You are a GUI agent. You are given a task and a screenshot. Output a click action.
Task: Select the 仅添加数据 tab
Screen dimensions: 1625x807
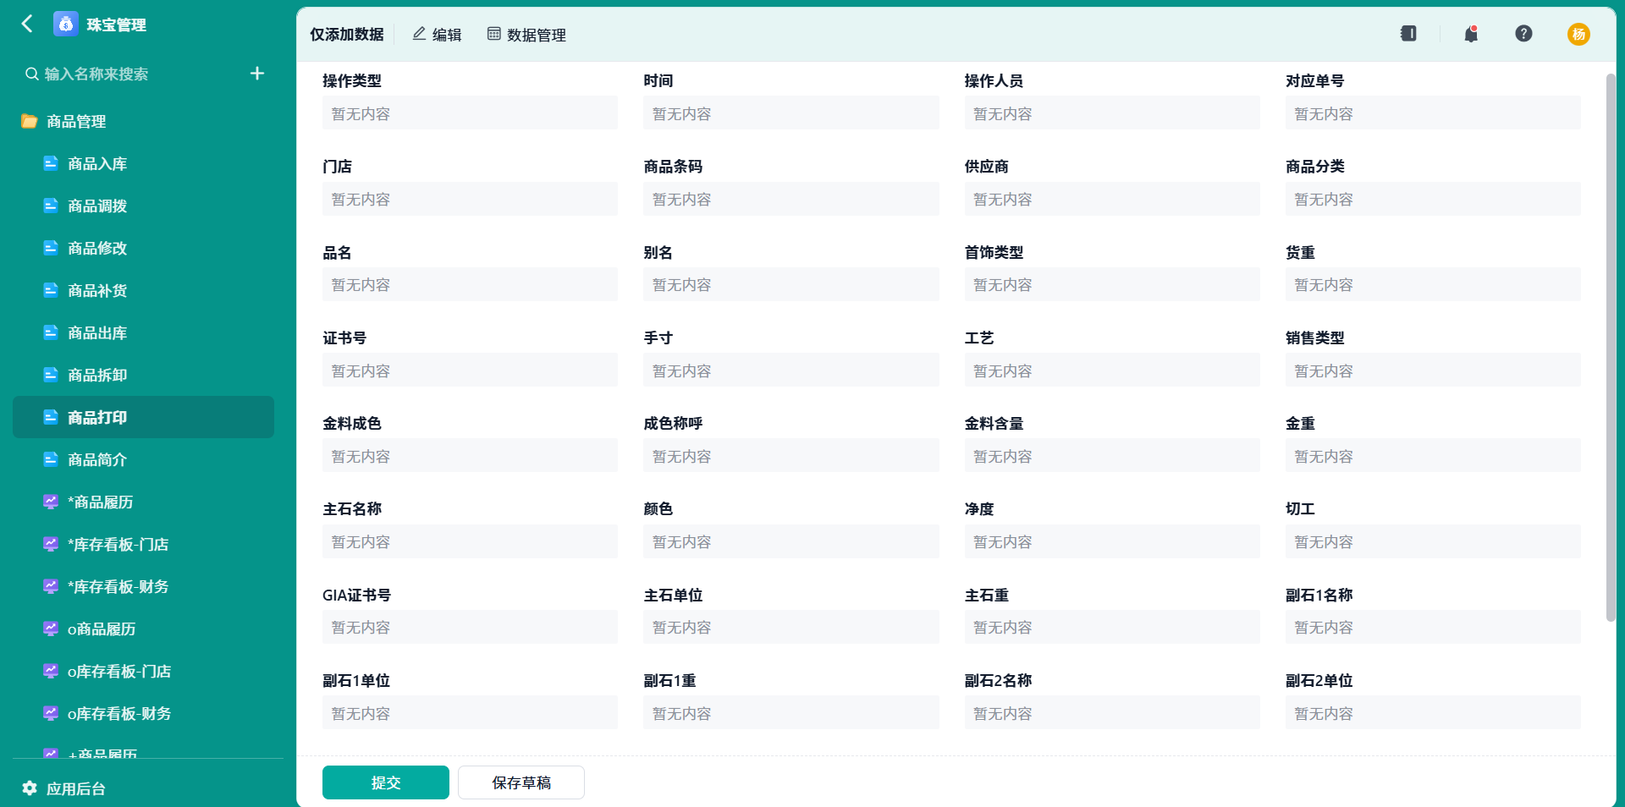[x=347, y=35]
